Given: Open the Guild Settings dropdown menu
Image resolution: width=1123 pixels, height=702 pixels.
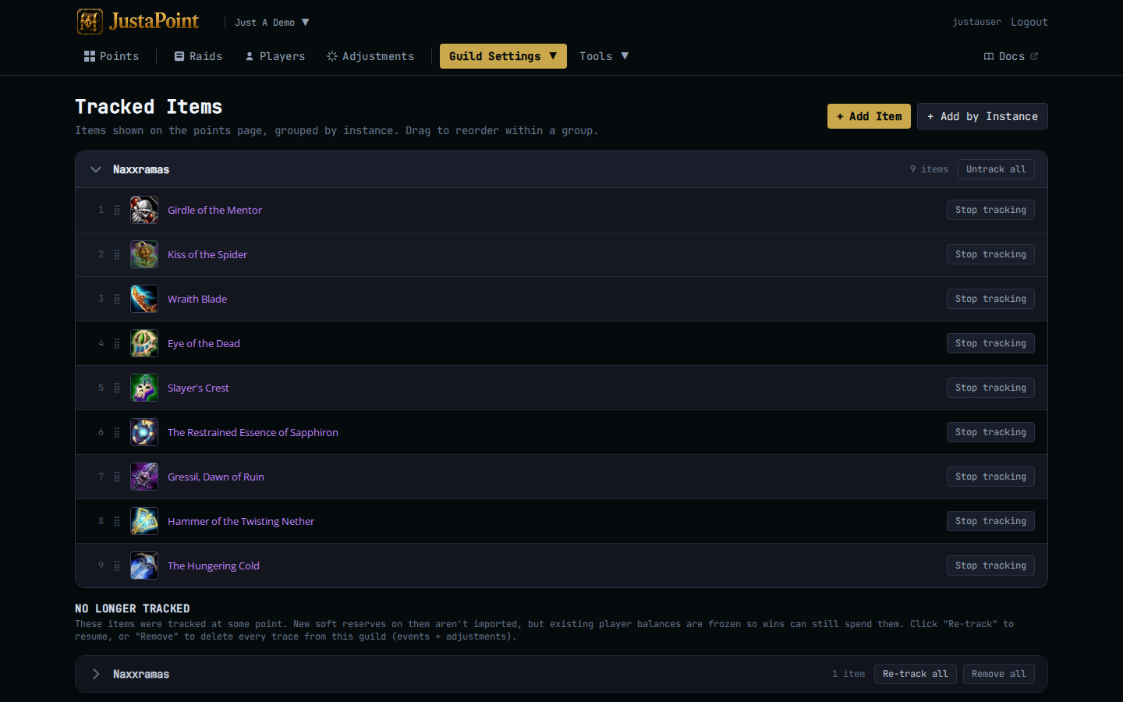Looking at the screenshot, I should point(503,56).
